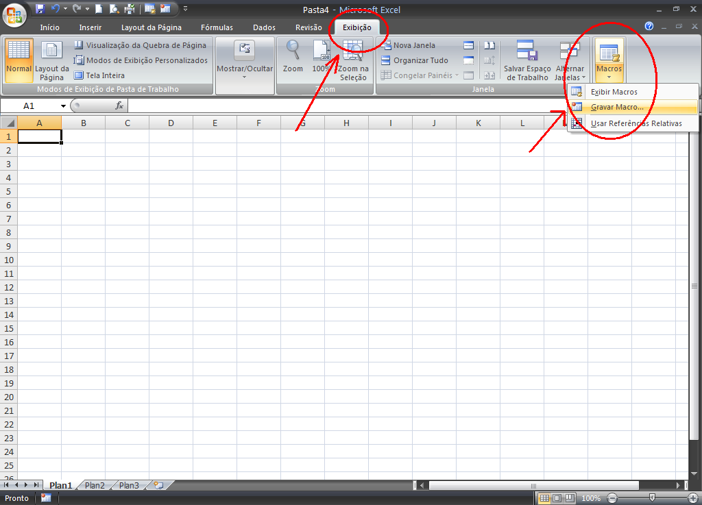The height and width of the screenshot is (505, 702).
Task: Toggle Tela Inteira full-screen mode
Action: (99, 75)
